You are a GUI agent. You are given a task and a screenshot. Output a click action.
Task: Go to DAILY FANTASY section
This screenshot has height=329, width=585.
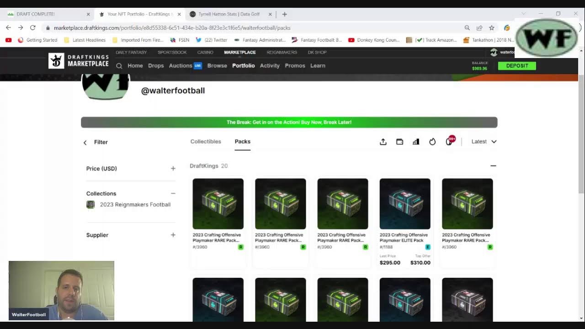[131, 53]
